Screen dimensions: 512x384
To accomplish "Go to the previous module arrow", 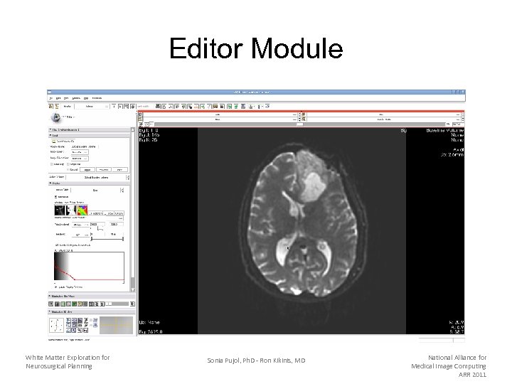I will point(114,107).
